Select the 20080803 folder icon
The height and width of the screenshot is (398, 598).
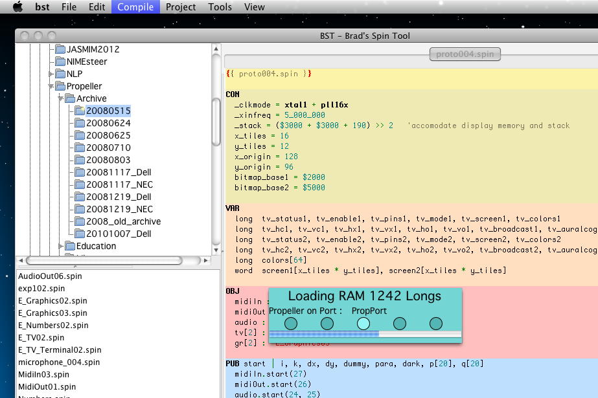(x=80, y=160)
